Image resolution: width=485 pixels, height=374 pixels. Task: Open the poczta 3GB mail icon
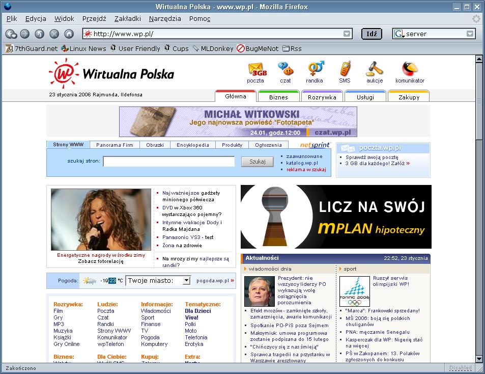256,69
